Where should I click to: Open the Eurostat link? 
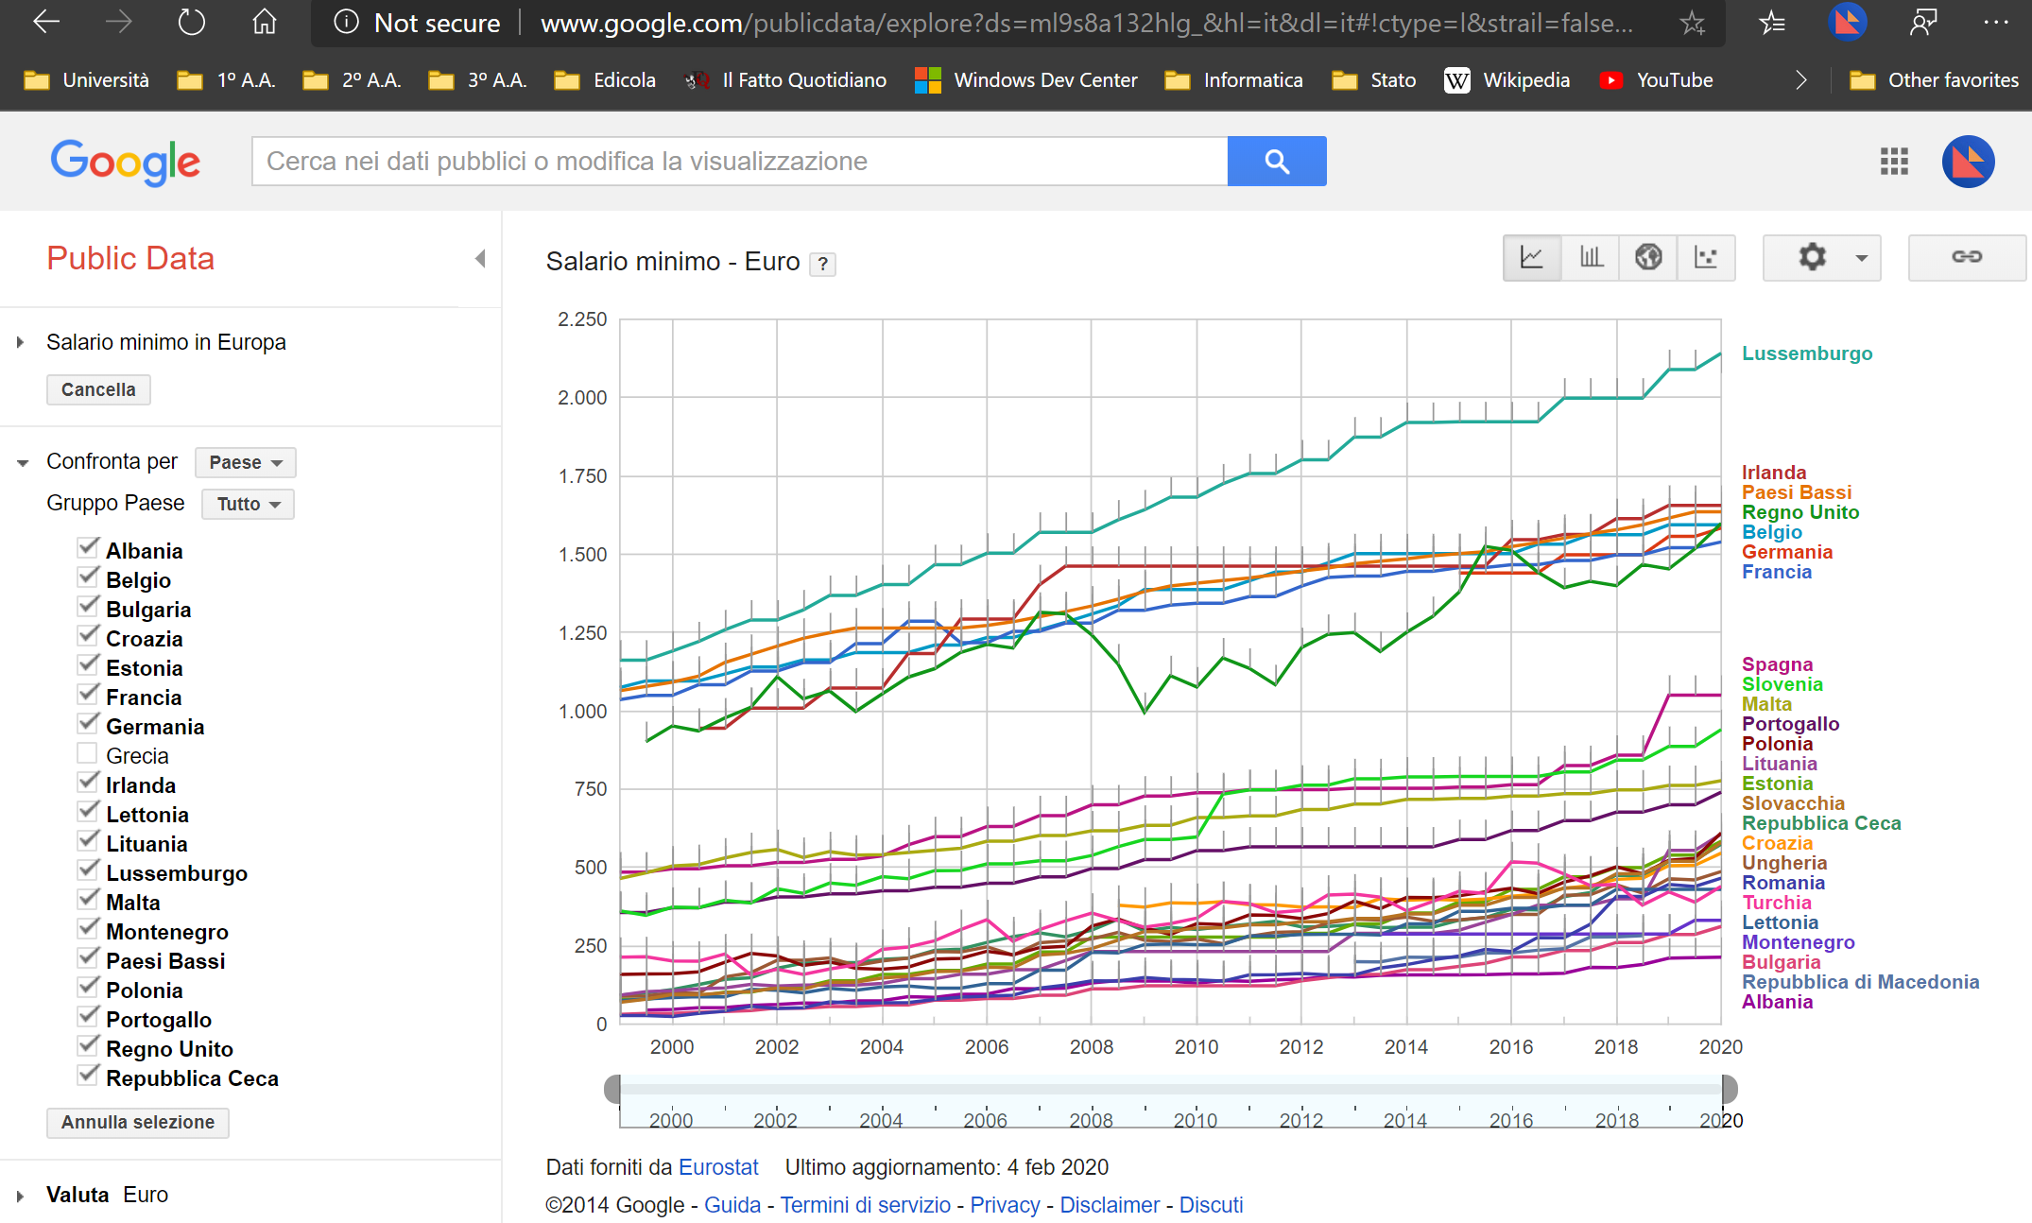(x=718, y=1167)
